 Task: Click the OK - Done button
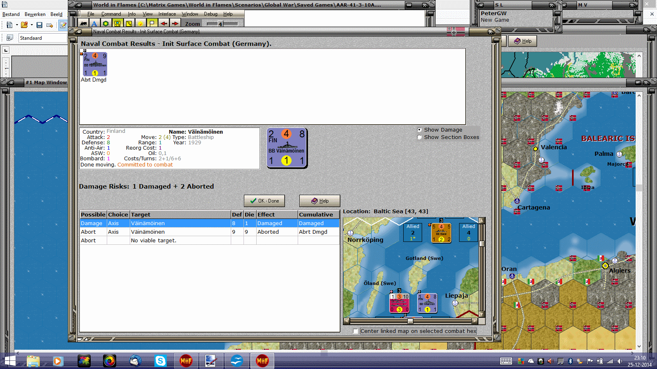[x=264, y=201]
